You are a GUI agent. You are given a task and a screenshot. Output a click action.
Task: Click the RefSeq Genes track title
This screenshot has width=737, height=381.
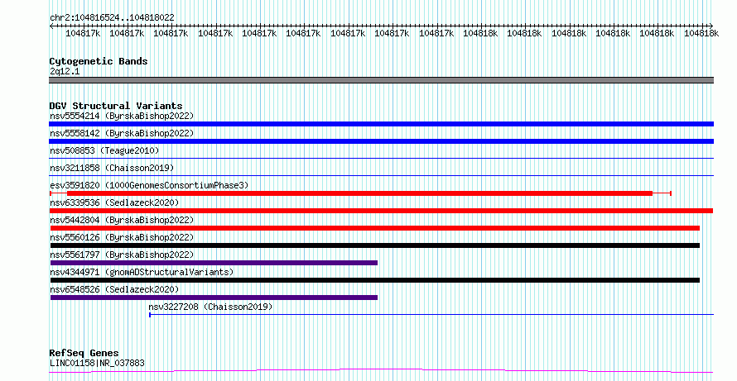84,353
